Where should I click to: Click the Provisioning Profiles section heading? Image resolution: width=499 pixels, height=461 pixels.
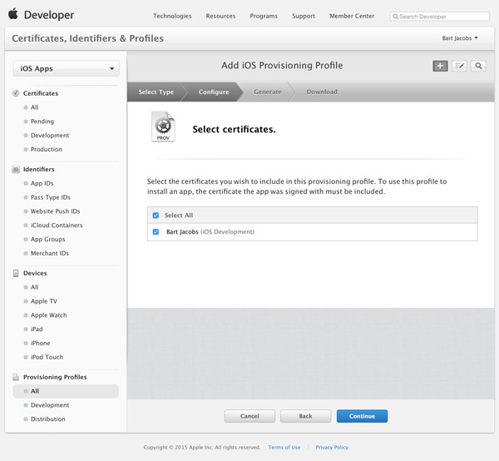[x=55, y=377]
